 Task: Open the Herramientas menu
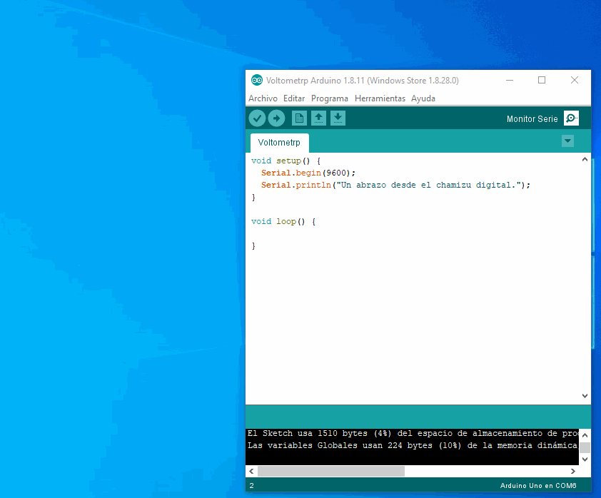pos(380,98)
